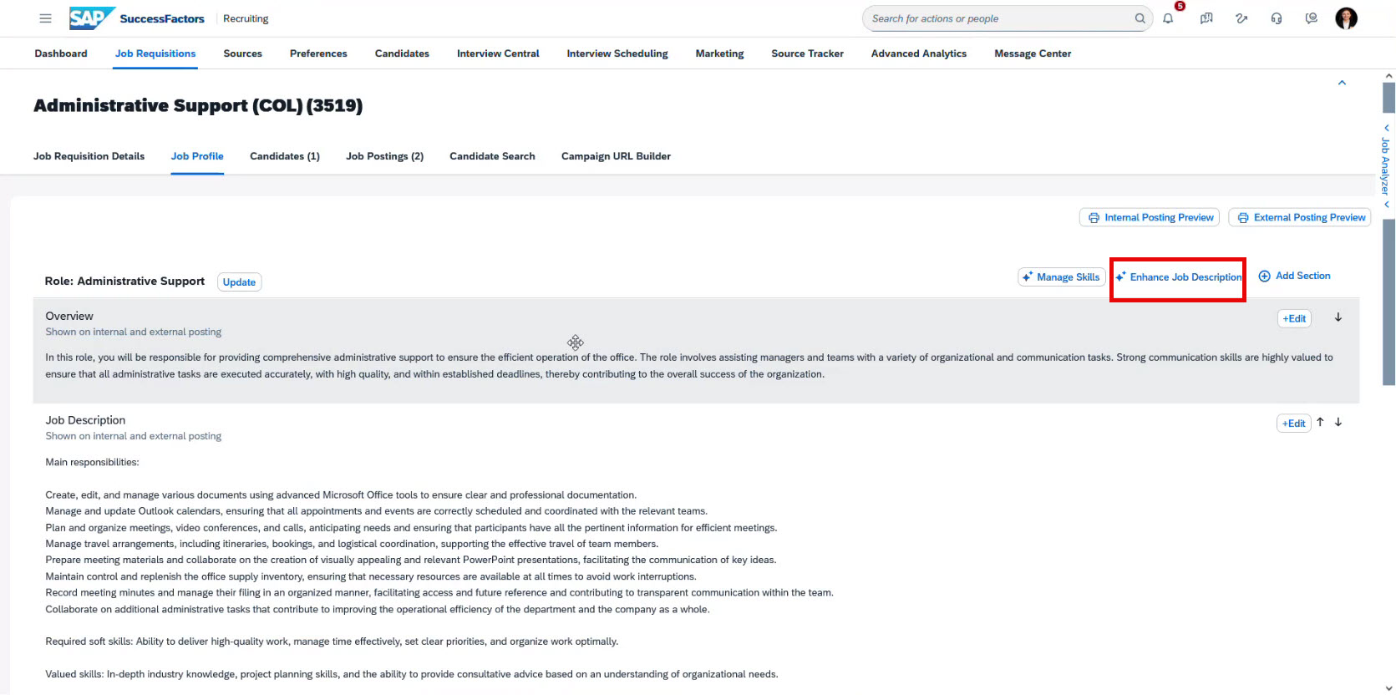1396x695 pixels.
Task: Move the Job Description section up
Action: pos(1320,423)
